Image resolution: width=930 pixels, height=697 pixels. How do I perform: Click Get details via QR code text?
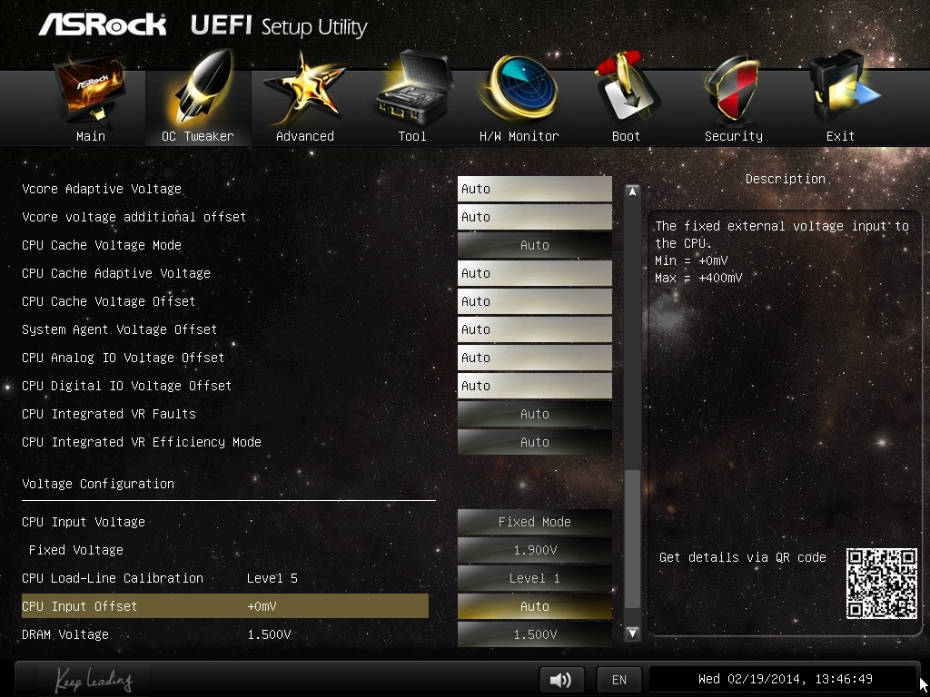(x=743, y=557)
